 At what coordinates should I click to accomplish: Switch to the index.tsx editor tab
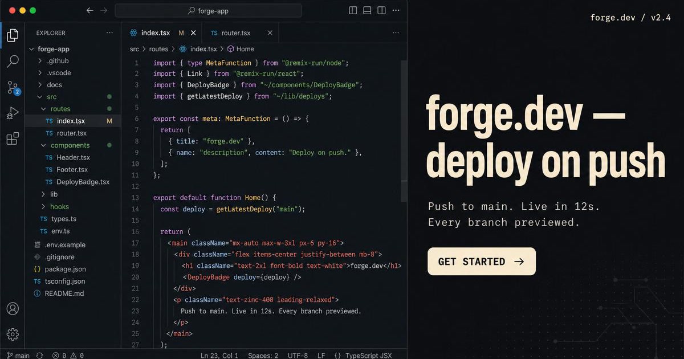click(162, 33)
